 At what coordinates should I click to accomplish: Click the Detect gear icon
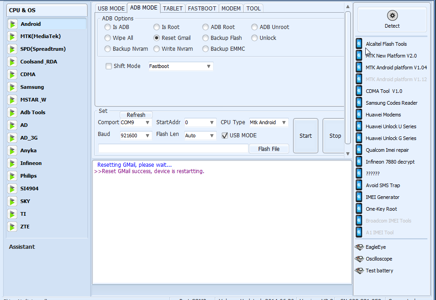point(392,15)
